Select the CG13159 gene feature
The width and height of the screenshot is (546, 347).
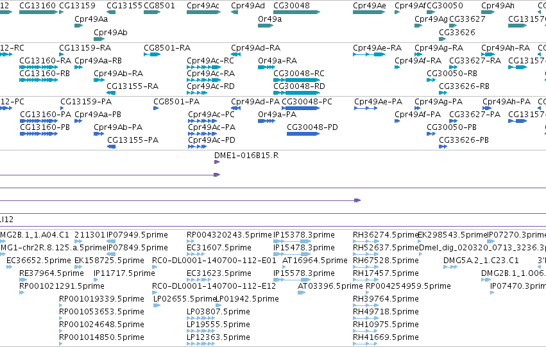coord(62,12)
